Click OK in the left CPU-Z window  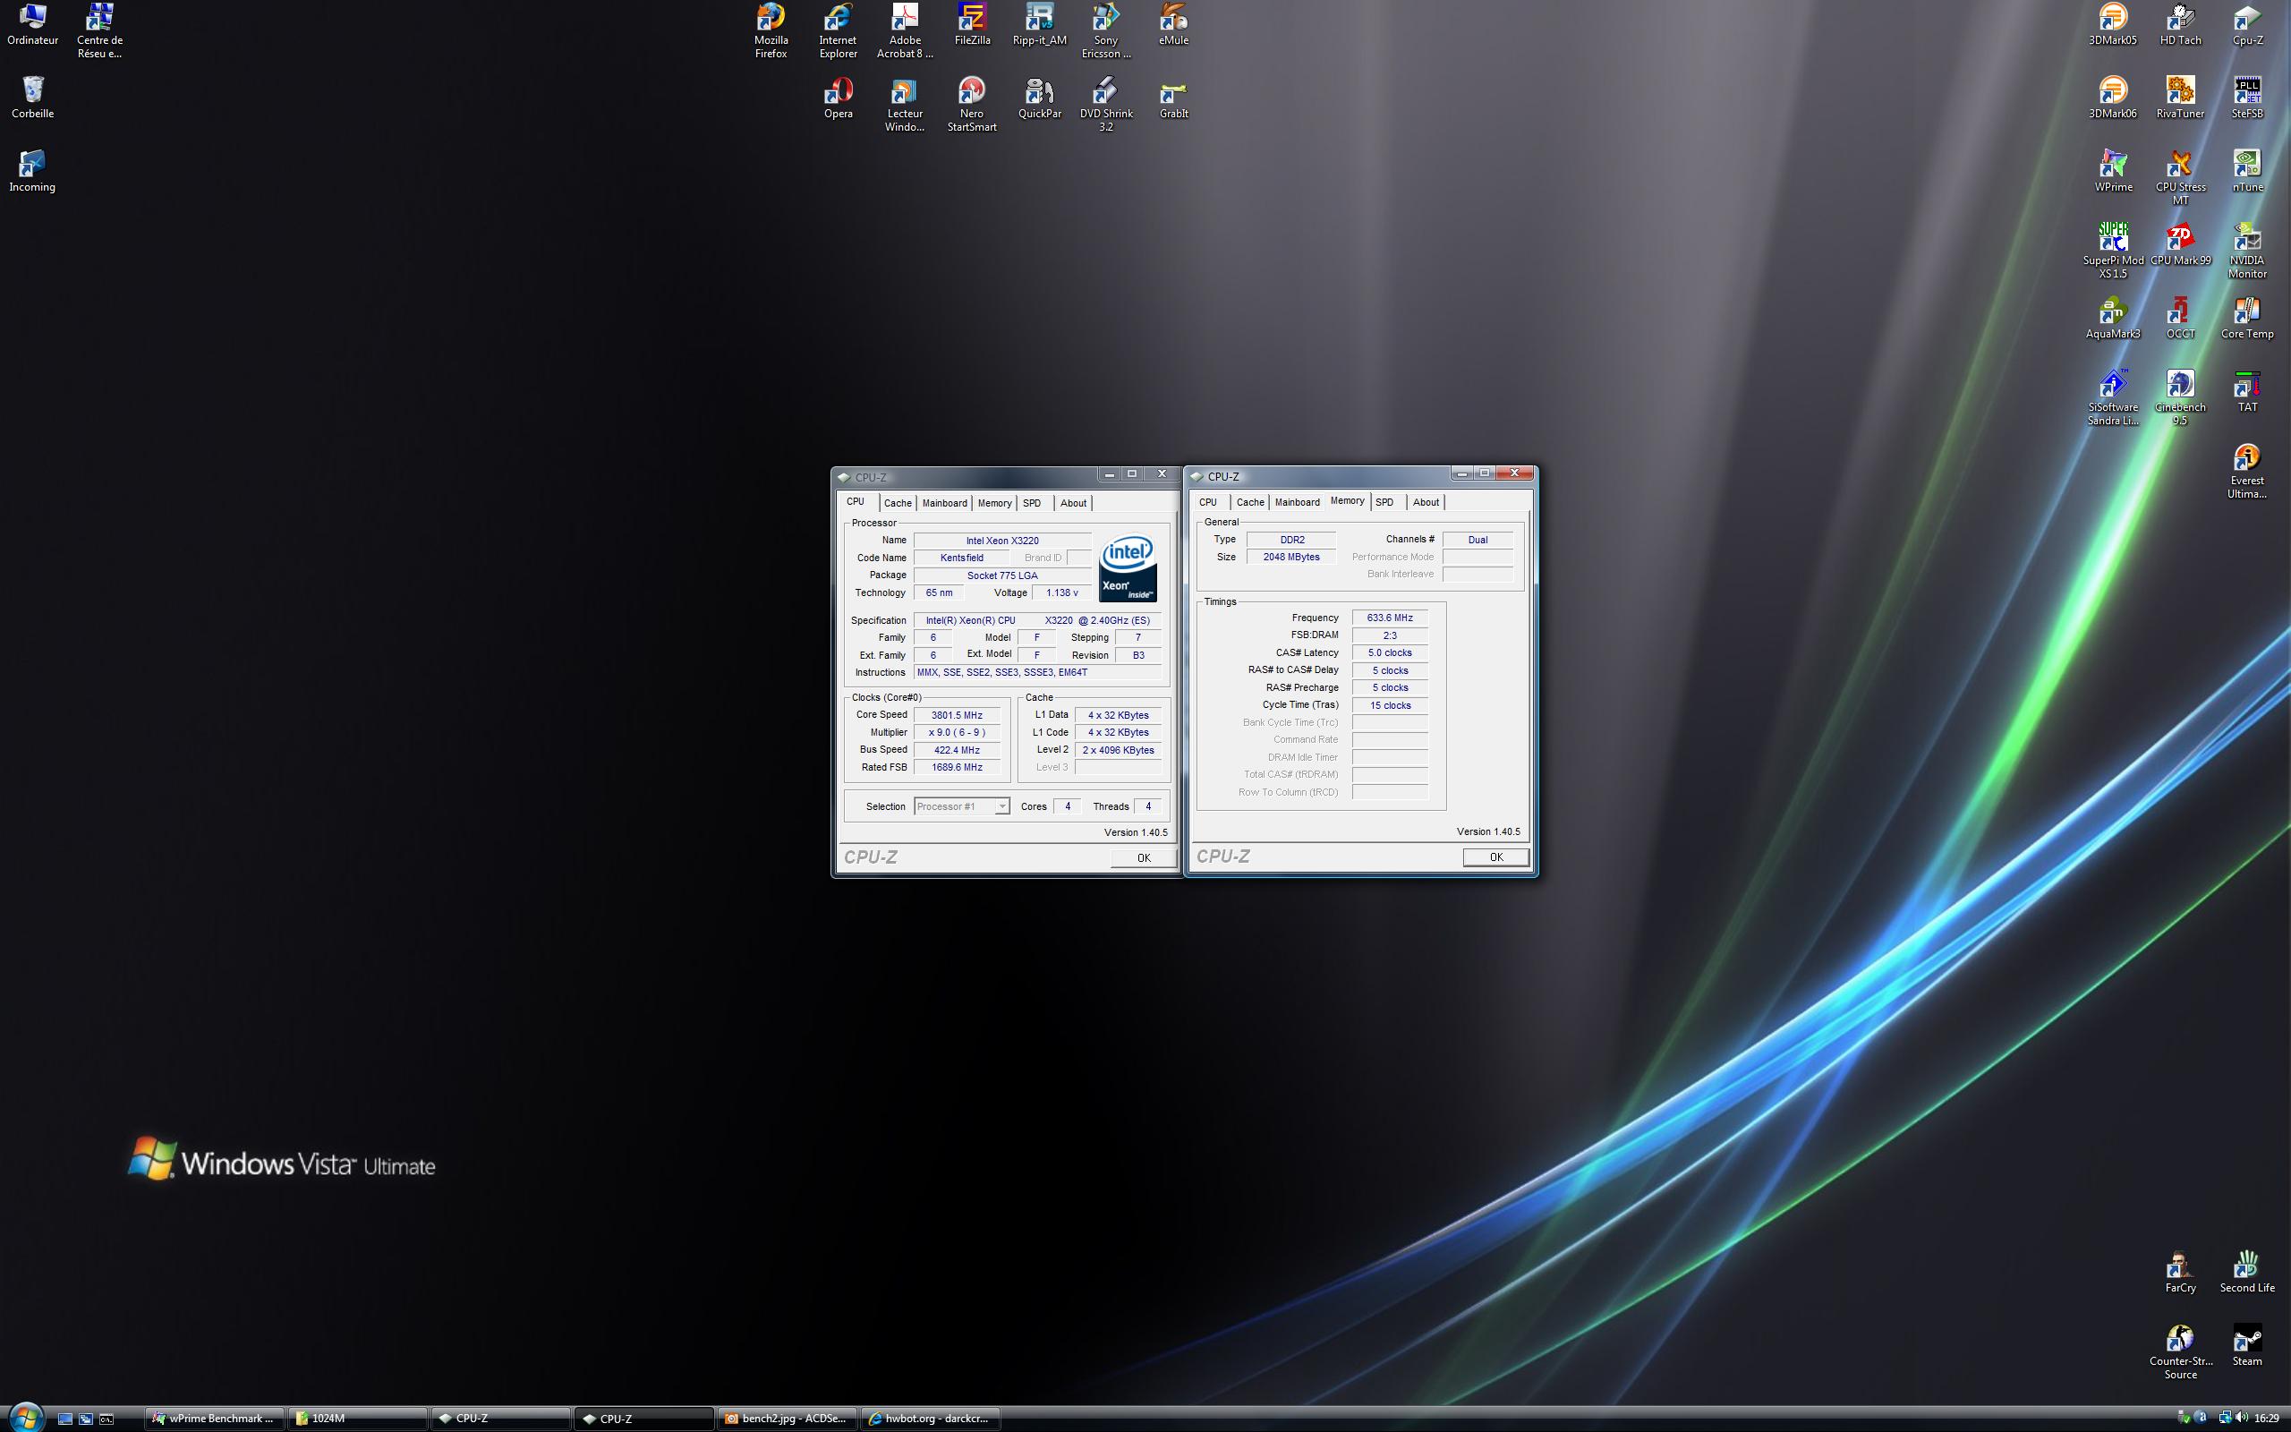point(1144,857)
